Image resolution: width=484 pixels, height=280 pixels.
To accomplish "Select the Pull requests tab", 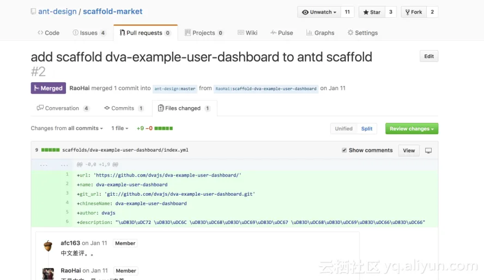I will (x=146, y=33).
